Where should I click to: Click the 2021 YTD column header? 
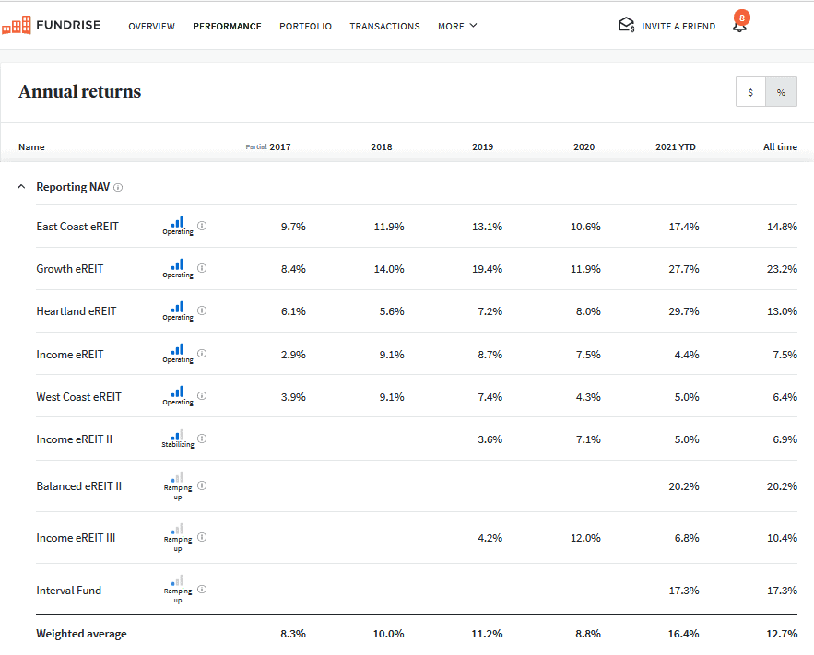(676, 146)
